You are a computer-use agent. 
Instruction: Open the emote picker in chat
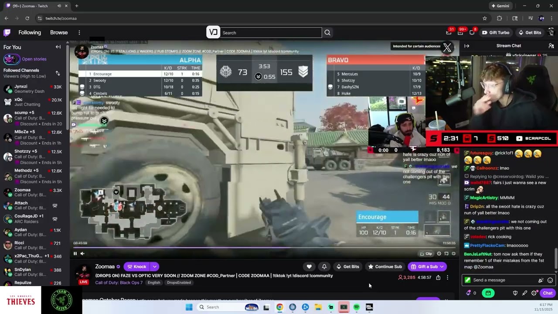coord(550,280)
